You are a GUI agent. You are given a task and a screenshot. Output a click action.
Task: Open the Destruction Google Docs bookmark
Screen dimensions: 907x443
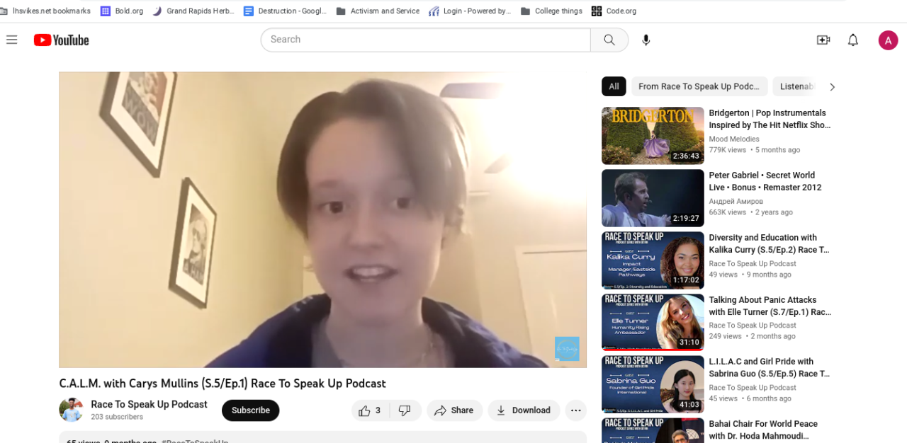285,11
